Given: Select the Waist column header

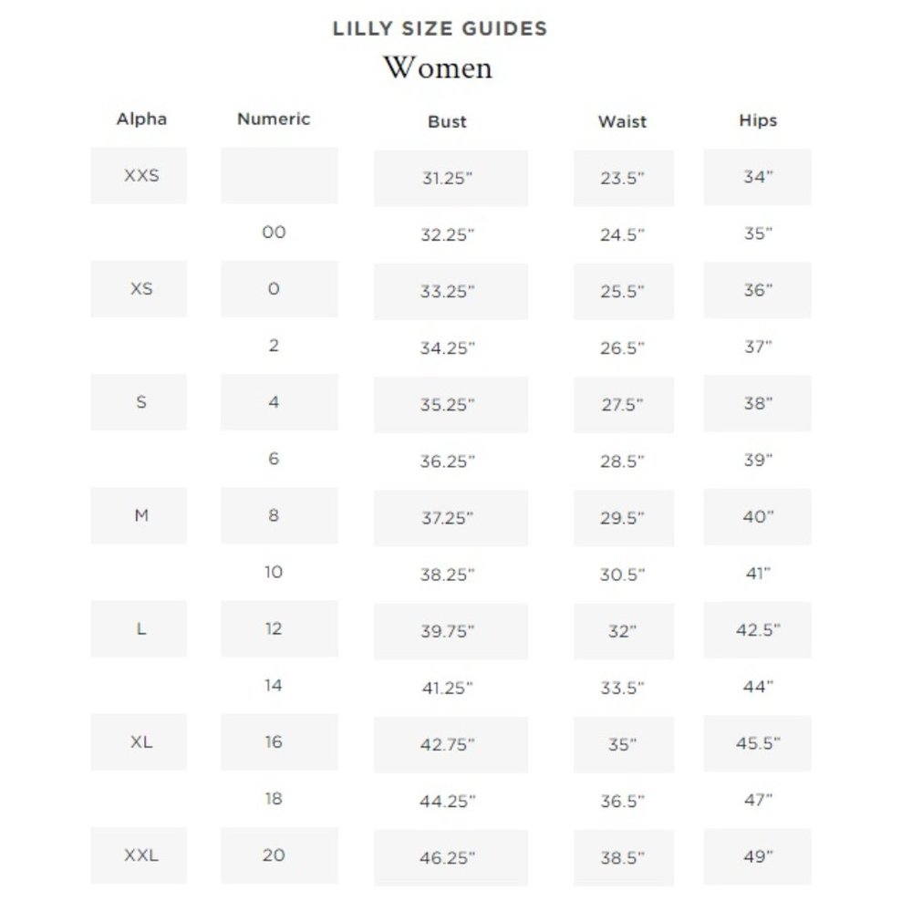Looking at the screenshot, I should (x=622, y=121).
